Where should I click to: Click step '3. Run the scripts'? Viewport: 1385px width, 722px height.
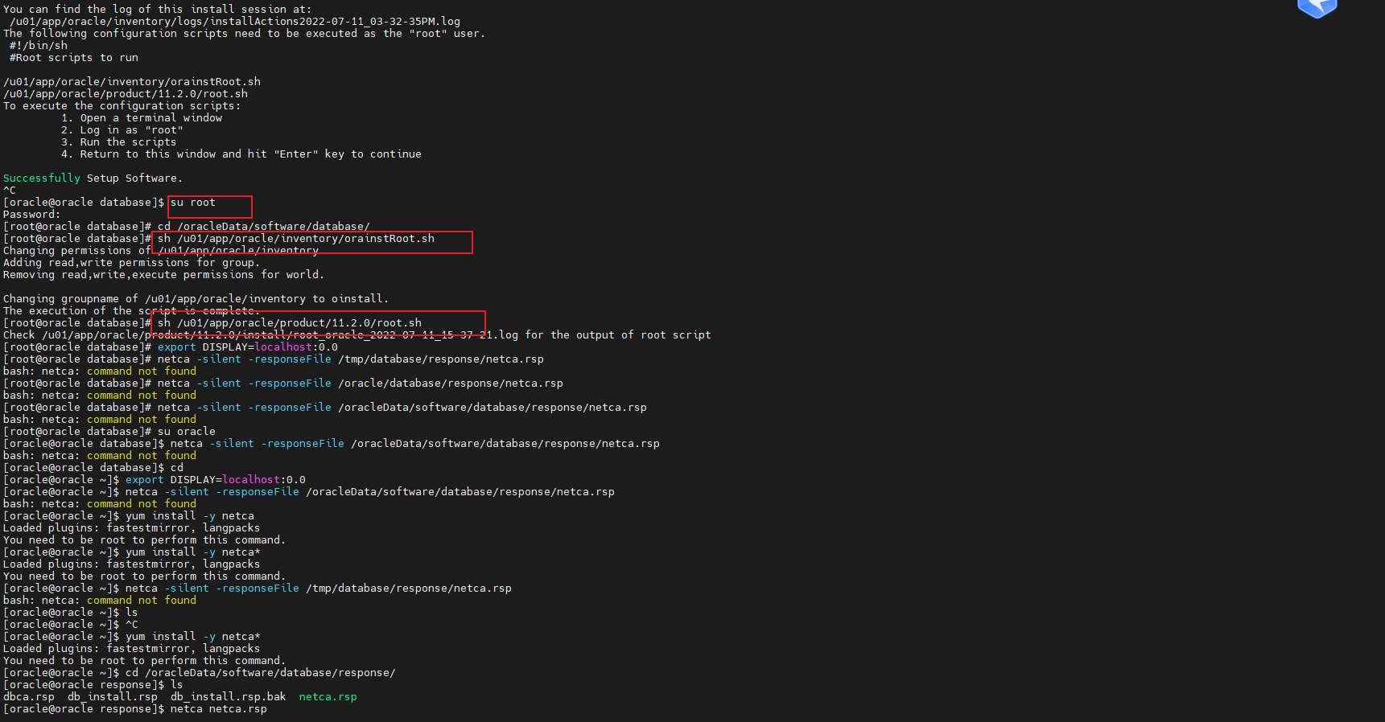(x=119, y=142)
